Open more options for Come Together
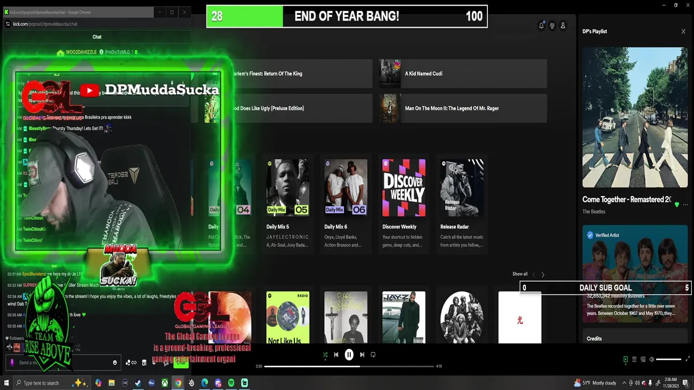Image resolution: width=694 pixels, height=390 pixels. [685, 205]
